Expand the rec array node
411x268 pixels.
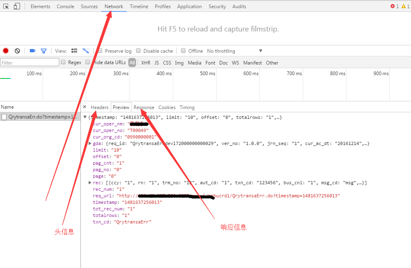click(x=90, y=183)
